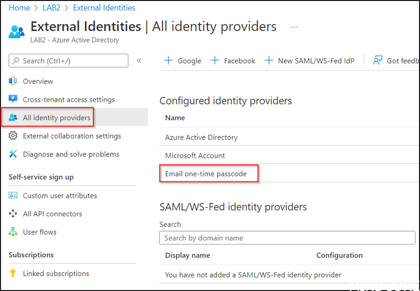The height and width of the screenshot is (291, 420).
Task: Click the Custom user attributes card icon
Action: [13, 195]
